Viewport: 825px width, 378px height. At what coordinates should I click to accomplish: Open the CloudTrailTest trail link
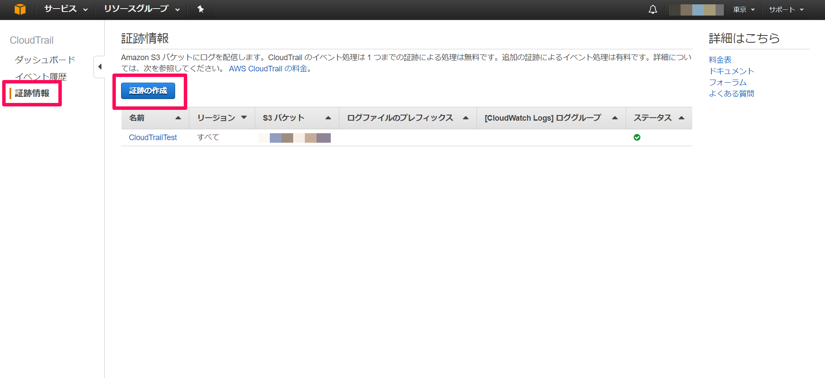click(x=153, y=138)
